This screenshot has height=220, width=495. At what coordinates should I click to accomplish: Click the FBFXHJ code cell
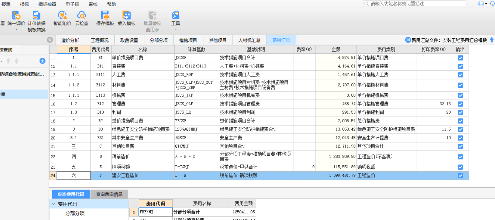pos(156,212)
